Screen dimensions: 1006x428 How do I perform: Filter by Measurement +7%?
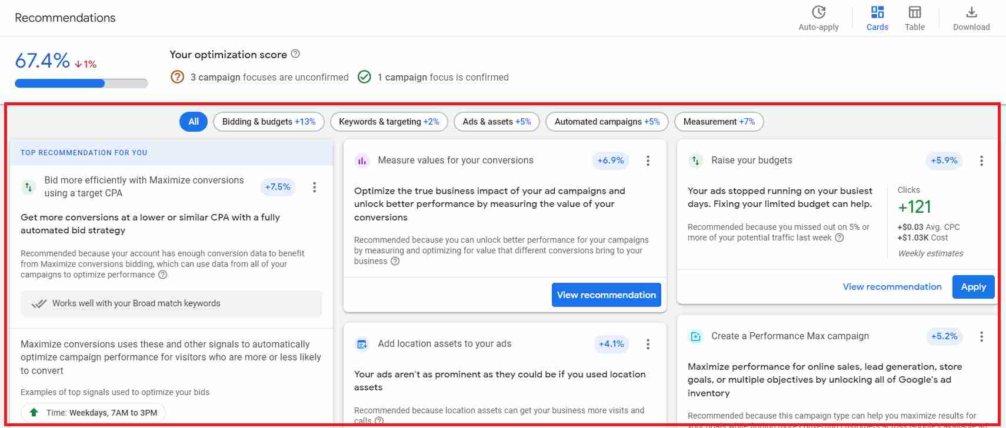click(x=719, y=122)
